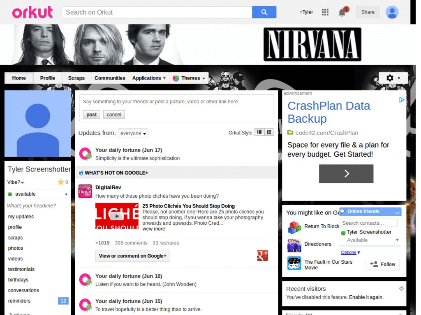
Task: Open my updates in sidebar
Action: click(x=21, y=217)
